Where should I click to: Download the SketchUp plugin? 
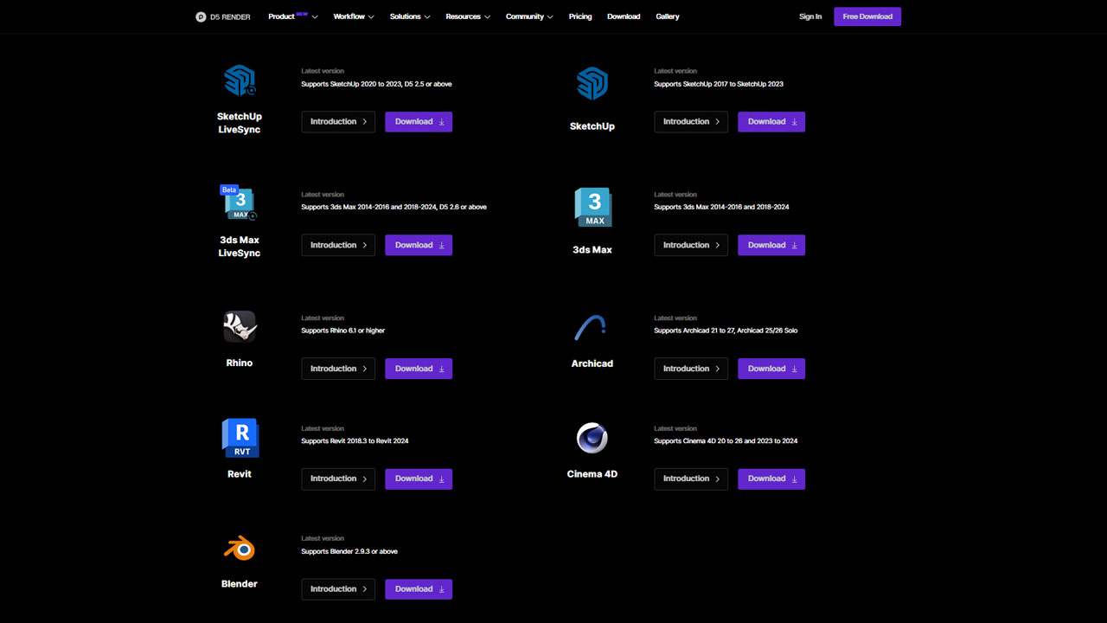(x=771, y=122)
